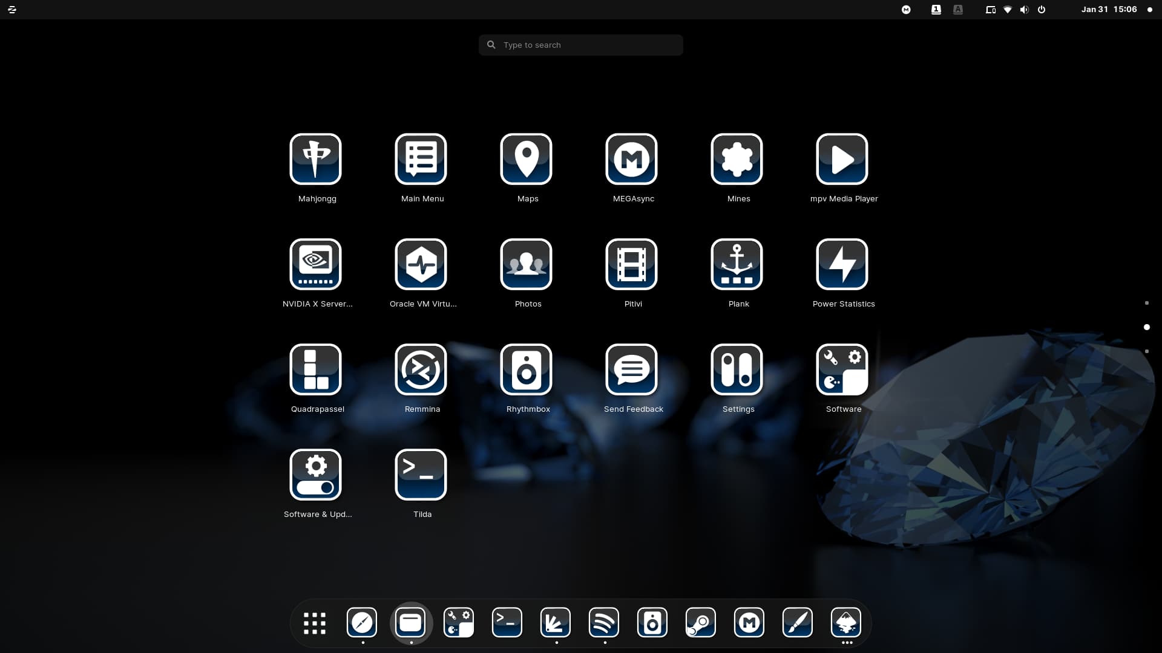Open Settings from the app grid

737,369
